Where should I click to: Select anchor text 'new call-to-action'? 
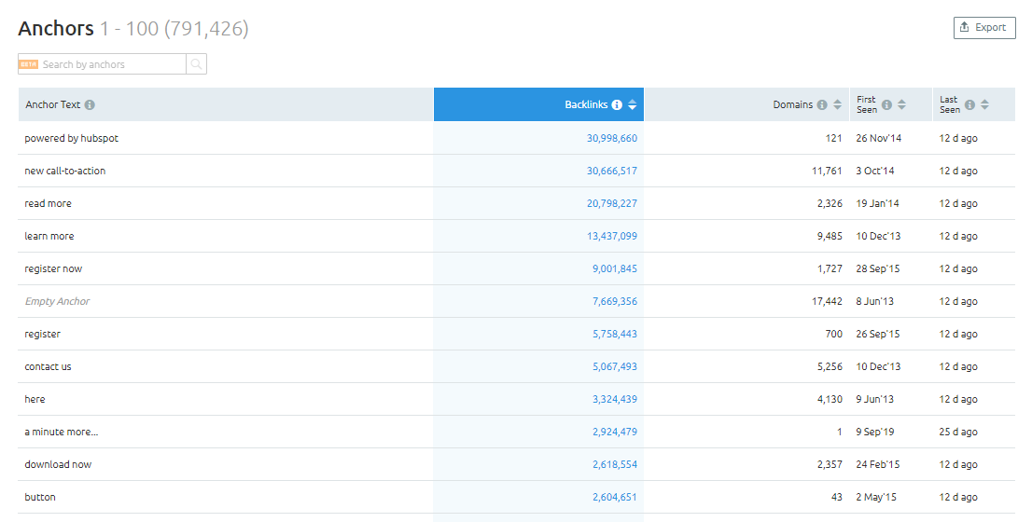[65, 171]
